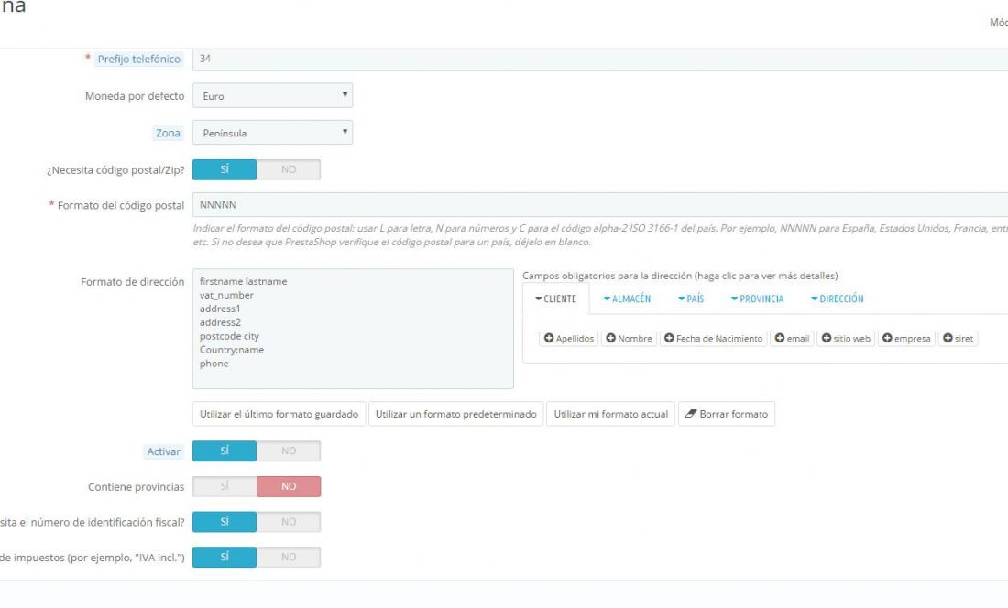Add the email field tag
The width and height of the screenshot is (1008, 608).
(792, 339)
